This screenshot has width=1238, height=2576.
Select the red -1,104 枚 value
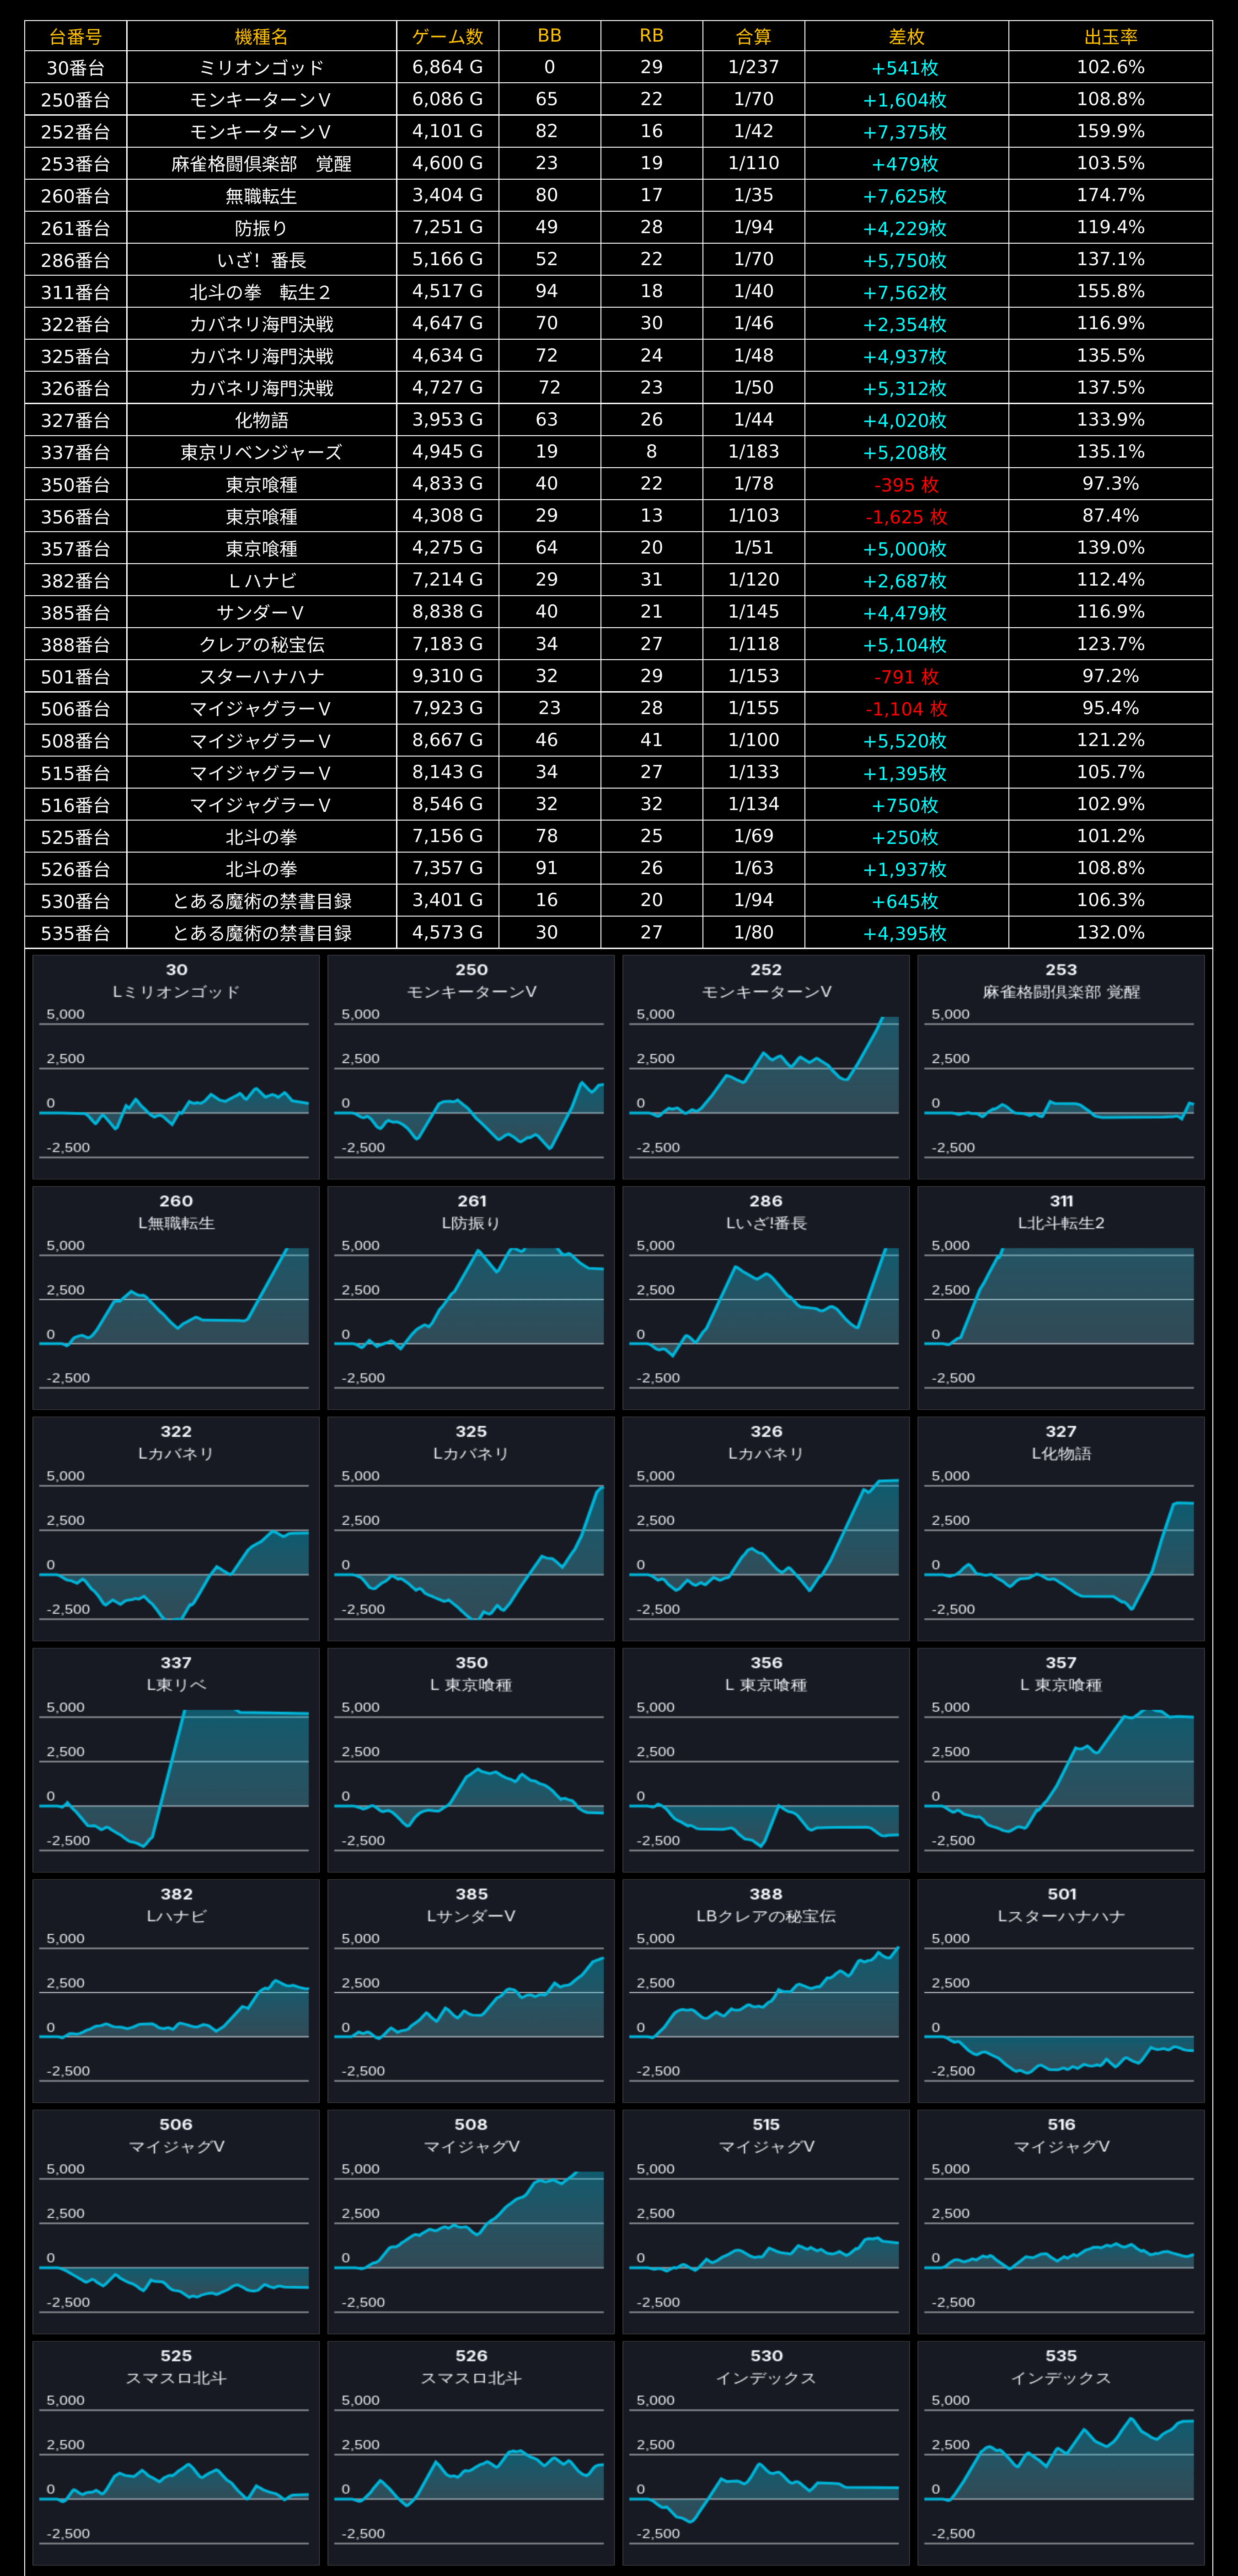tap(907, 709)
